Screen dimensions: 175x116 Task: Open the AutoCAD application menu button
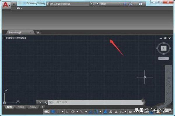(x=6, y=5)
